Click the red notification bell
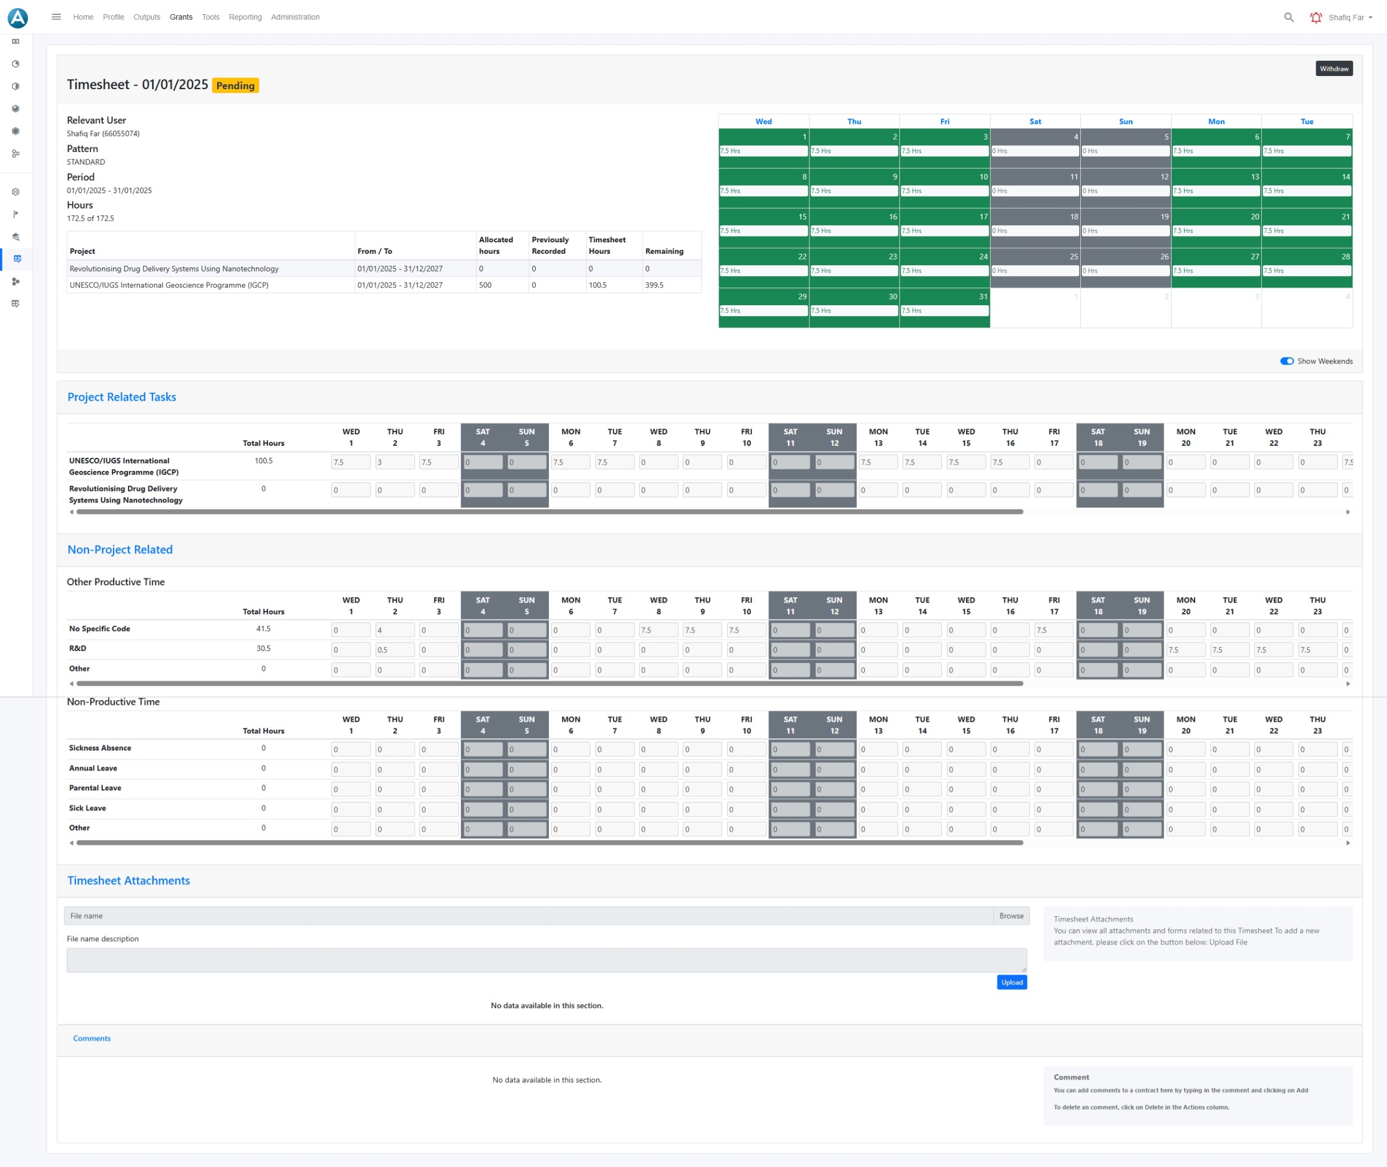 click(x=1316, y=17)
